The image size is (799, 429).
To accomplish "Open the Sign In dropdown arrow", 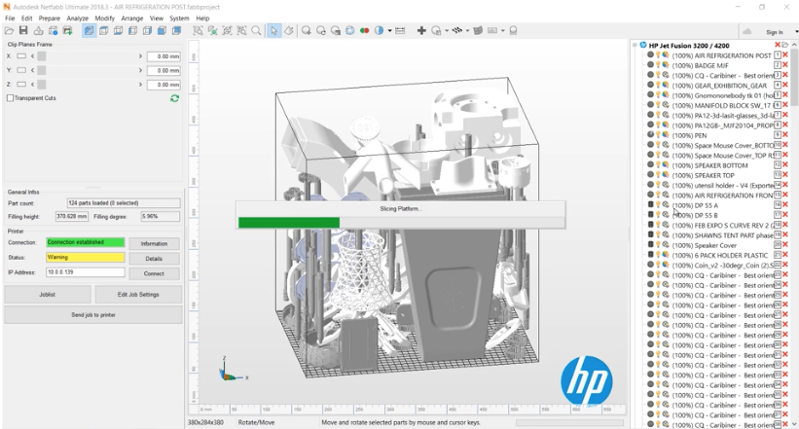I will (796, 32).
